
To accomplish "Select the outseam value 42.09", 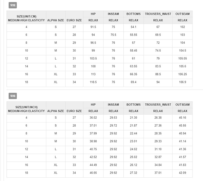I will [x=182, y=173].
